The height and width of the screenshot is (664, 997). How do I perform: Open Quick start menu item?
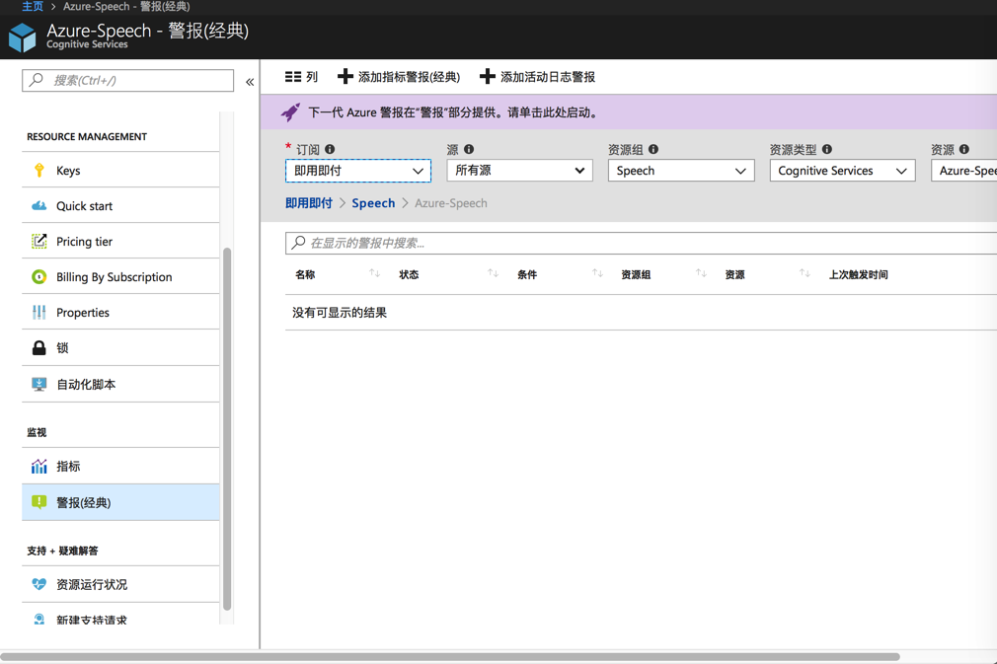click(120, 206)
